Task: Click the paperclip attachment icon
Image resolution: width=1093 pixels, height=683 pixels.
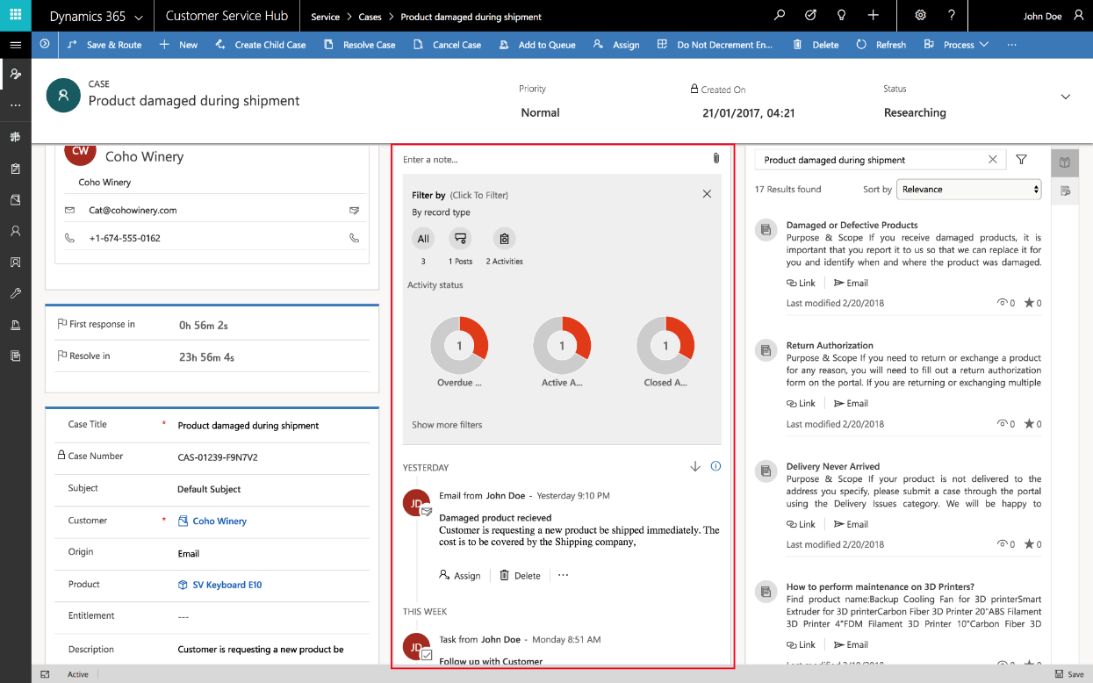Action: (715, 159)
